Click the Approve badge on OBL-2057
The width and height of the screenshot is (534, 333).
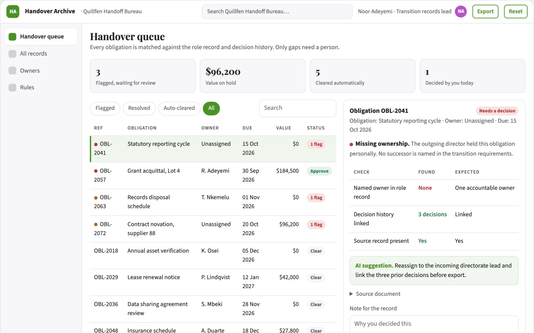click(x=319, y=171)
